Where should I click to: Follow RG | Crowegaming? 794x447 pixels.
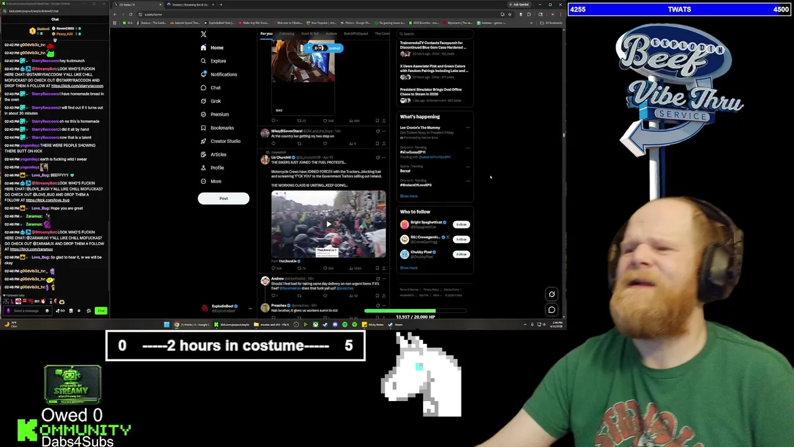461,239
